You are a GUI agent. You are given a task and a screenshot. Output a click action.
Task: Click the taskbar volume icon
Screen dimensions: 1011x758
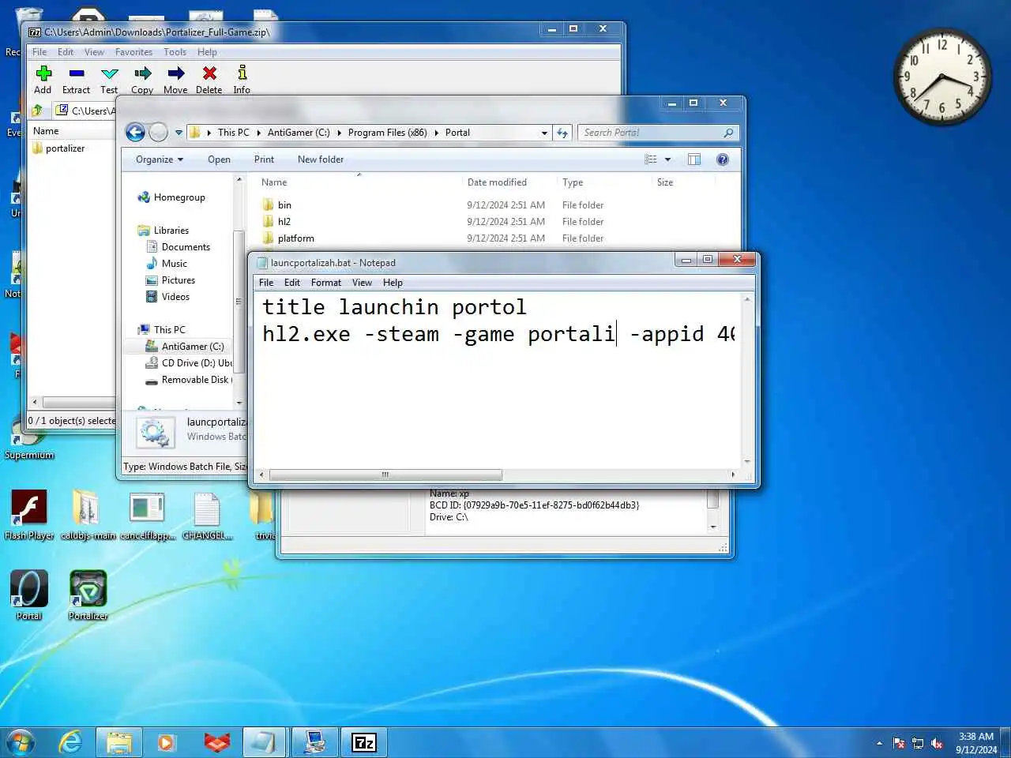(x=937, y=743)
